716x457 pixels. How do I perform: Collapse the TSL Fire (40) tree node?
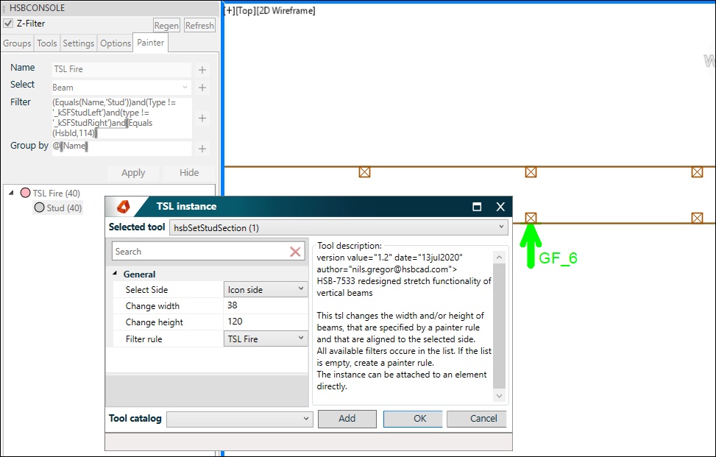click(x=11, y=193)
